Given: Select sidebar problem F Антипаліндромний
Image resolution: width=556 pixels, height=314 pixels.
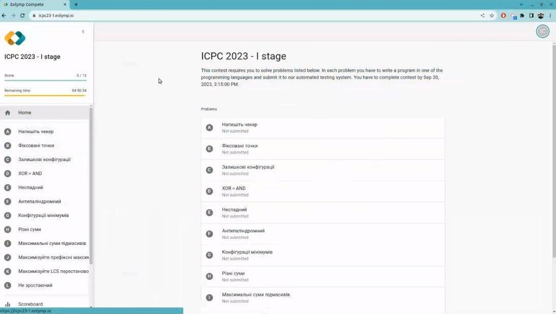Looking at the screenshot, I should pyautogui.click(x=45, y=202).
